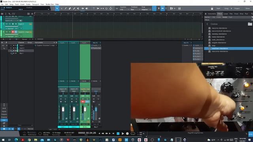Click the Windows Start button
This screenshot has width=253, height=142.
click(3, 140)
